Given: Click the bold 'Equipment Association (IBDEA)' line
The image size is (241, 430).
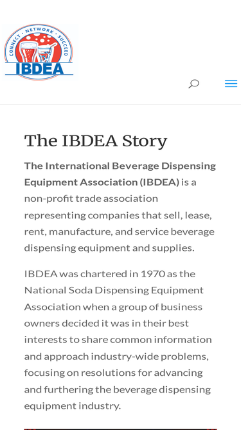Looking at the screenshot, I should [x=102, y=182].
